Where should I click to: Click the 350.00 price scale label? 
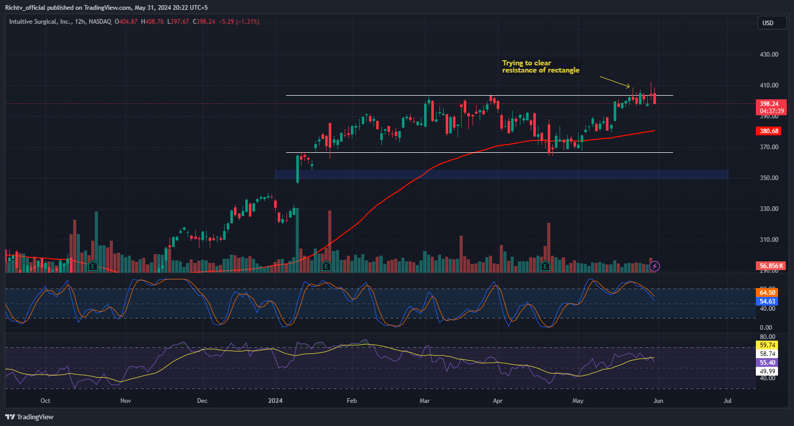click(x=769, y=178)
